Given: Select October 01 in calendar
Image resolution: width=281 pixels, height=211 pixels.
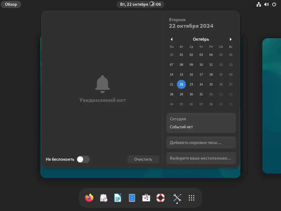Looking at the screenshot, I should (181, 55).
